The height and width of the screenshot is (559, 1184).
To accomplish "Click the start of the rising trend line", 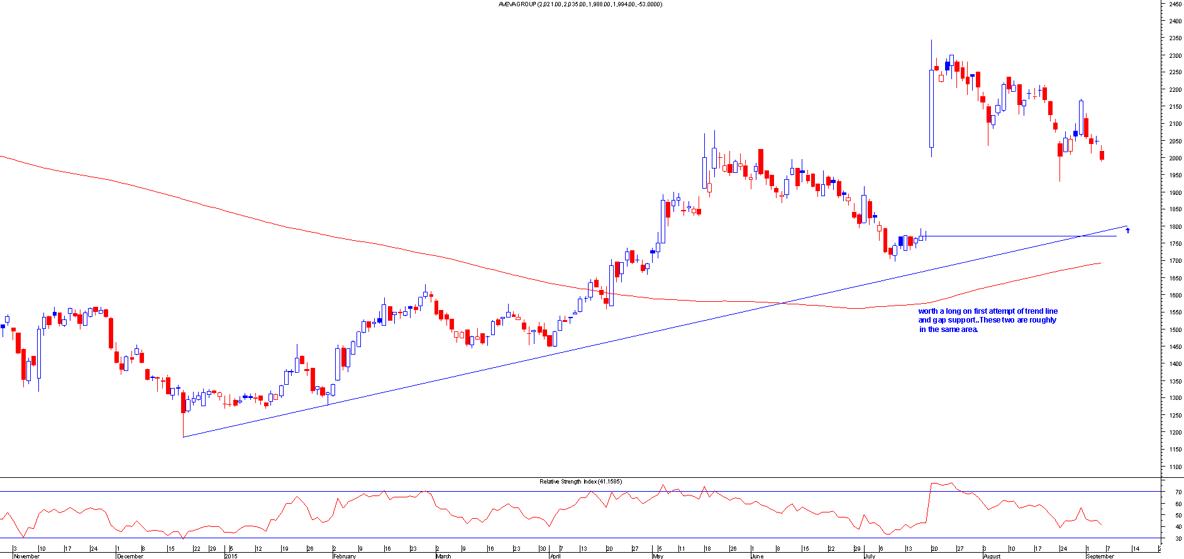I will tap(183, 437).
